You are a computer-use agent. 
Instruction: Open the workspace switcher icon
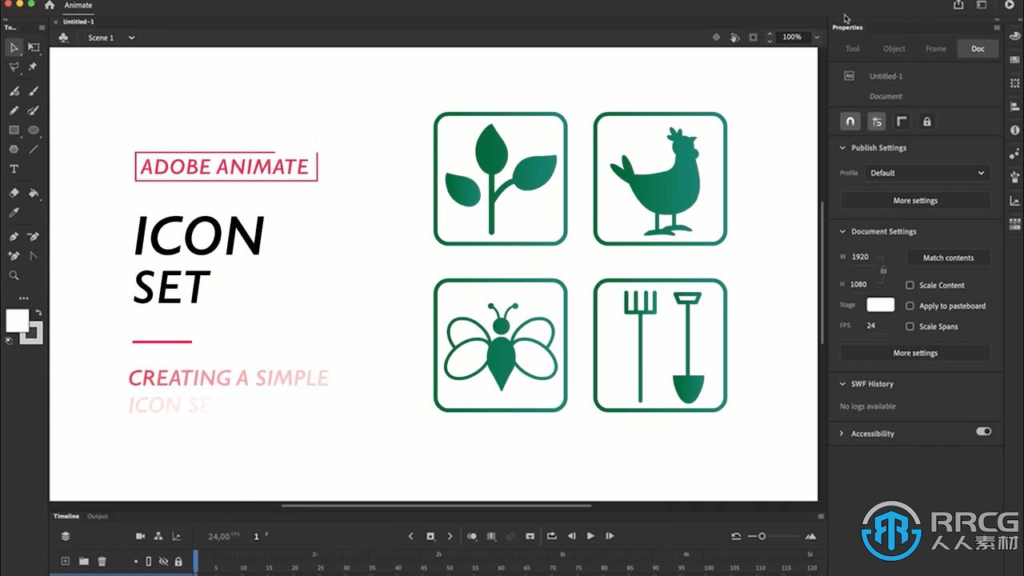click(x=982, y=5)
